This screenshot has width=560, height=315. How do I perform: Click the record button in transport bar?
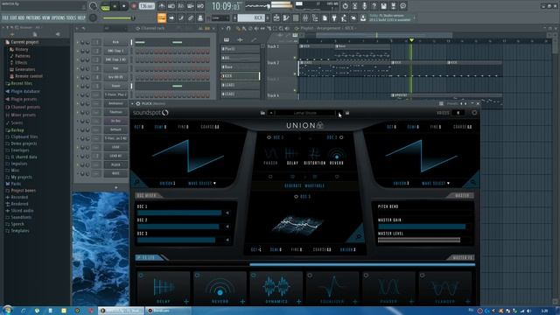click(x=134, y=6)
